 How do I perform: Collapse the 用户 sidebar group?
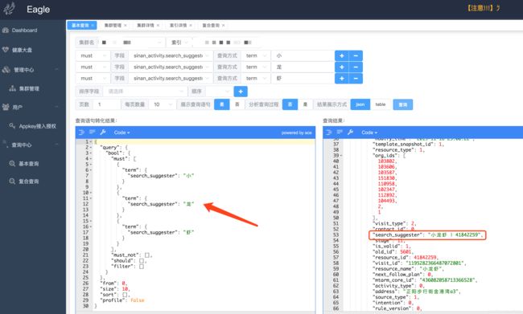pos(56,107)
